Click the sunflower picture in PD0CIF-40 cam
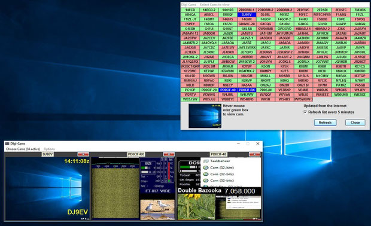 tap(196, 207)
